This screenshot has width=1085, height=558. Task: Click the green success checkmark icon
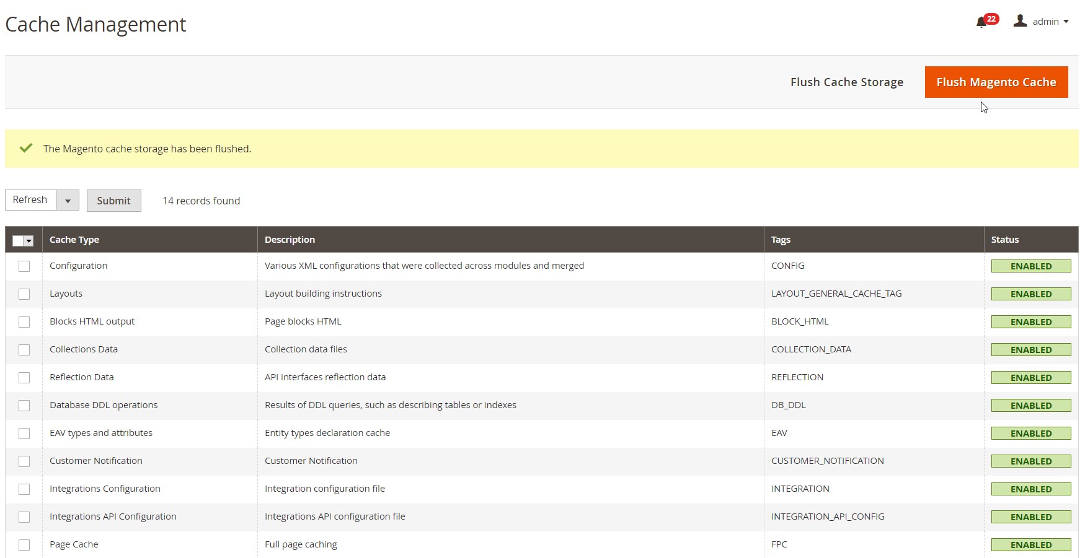(26, 148)
